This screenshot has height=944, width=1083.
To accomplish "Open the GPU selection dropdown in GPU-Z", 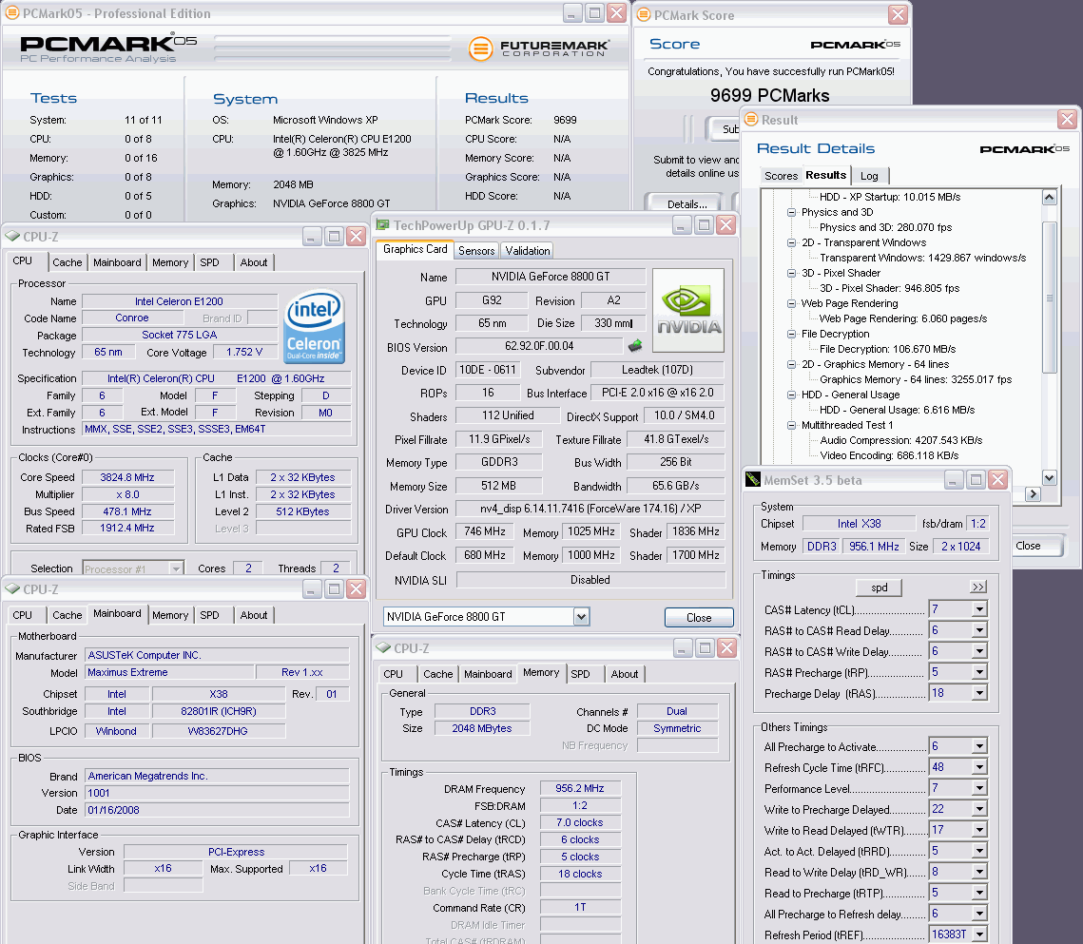I will pos(582,617).
